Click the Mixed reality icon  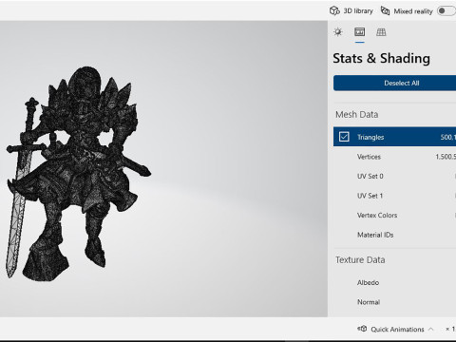pos(385,11)
